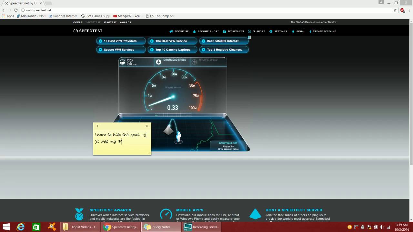413x232 pixels.
Task: Reload the page
Action: tap(16, 10)
